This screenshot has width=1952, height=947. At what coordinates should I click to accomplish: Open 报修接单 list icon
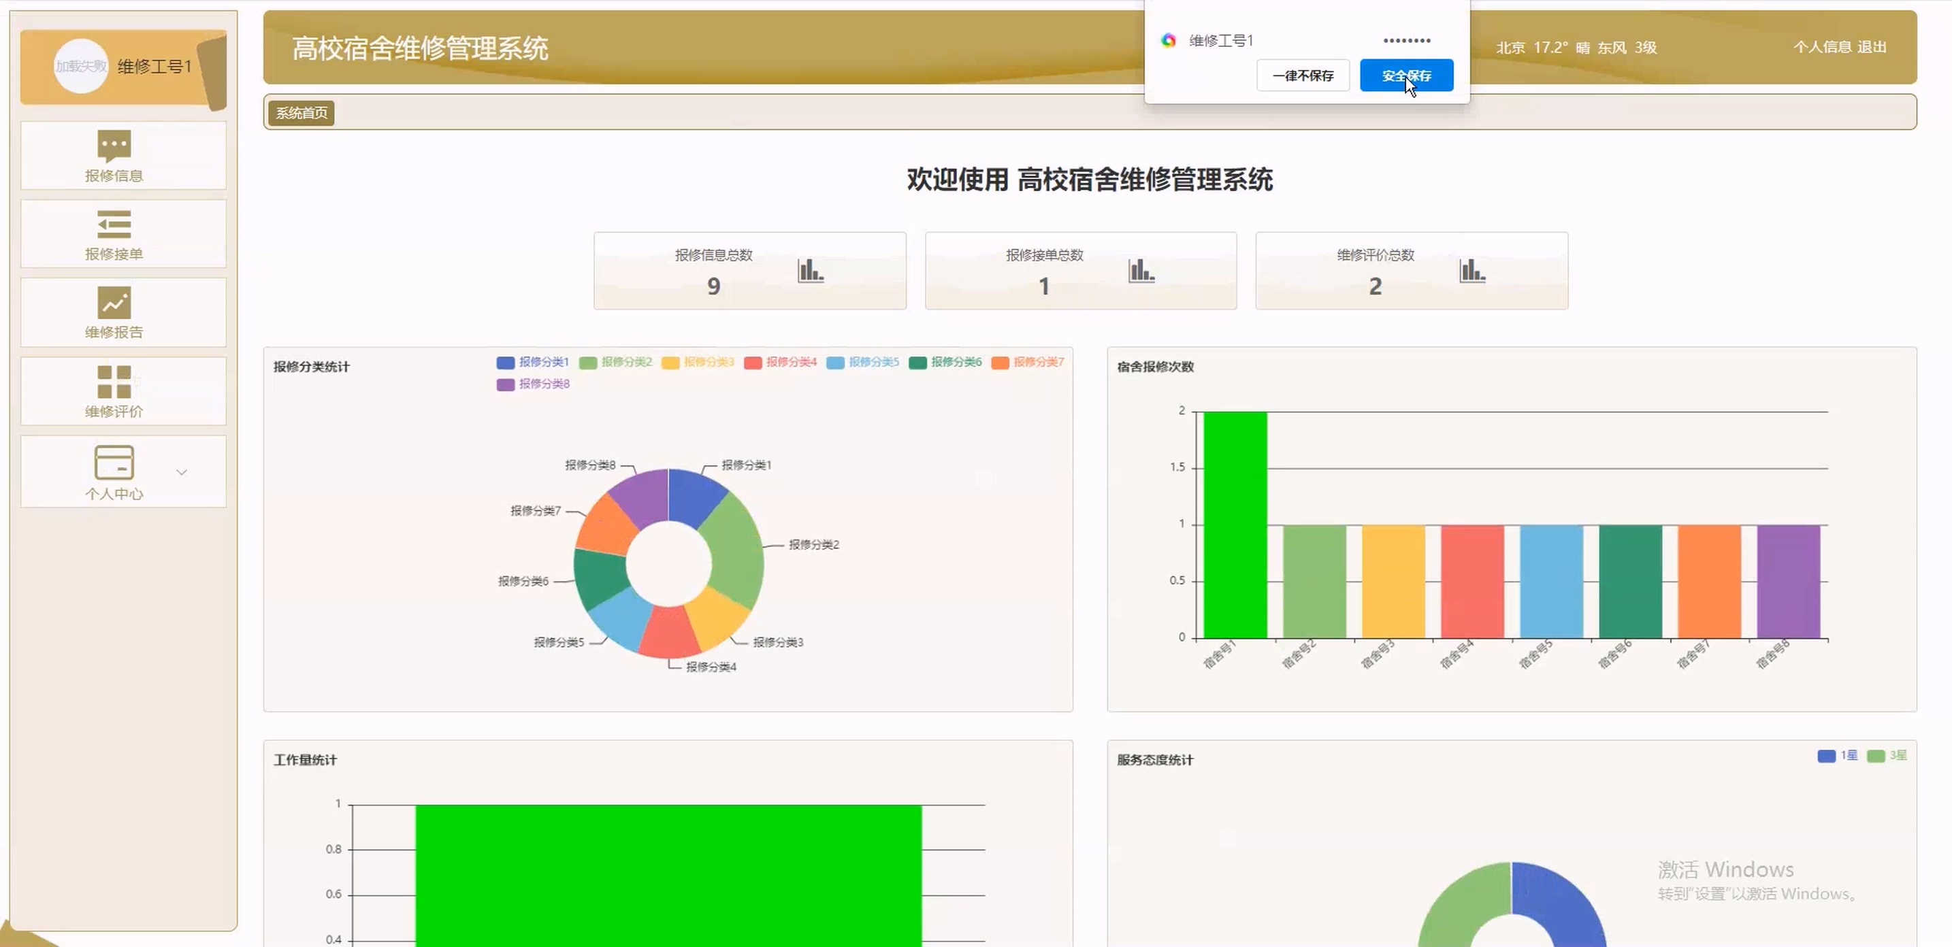[114, 225]
